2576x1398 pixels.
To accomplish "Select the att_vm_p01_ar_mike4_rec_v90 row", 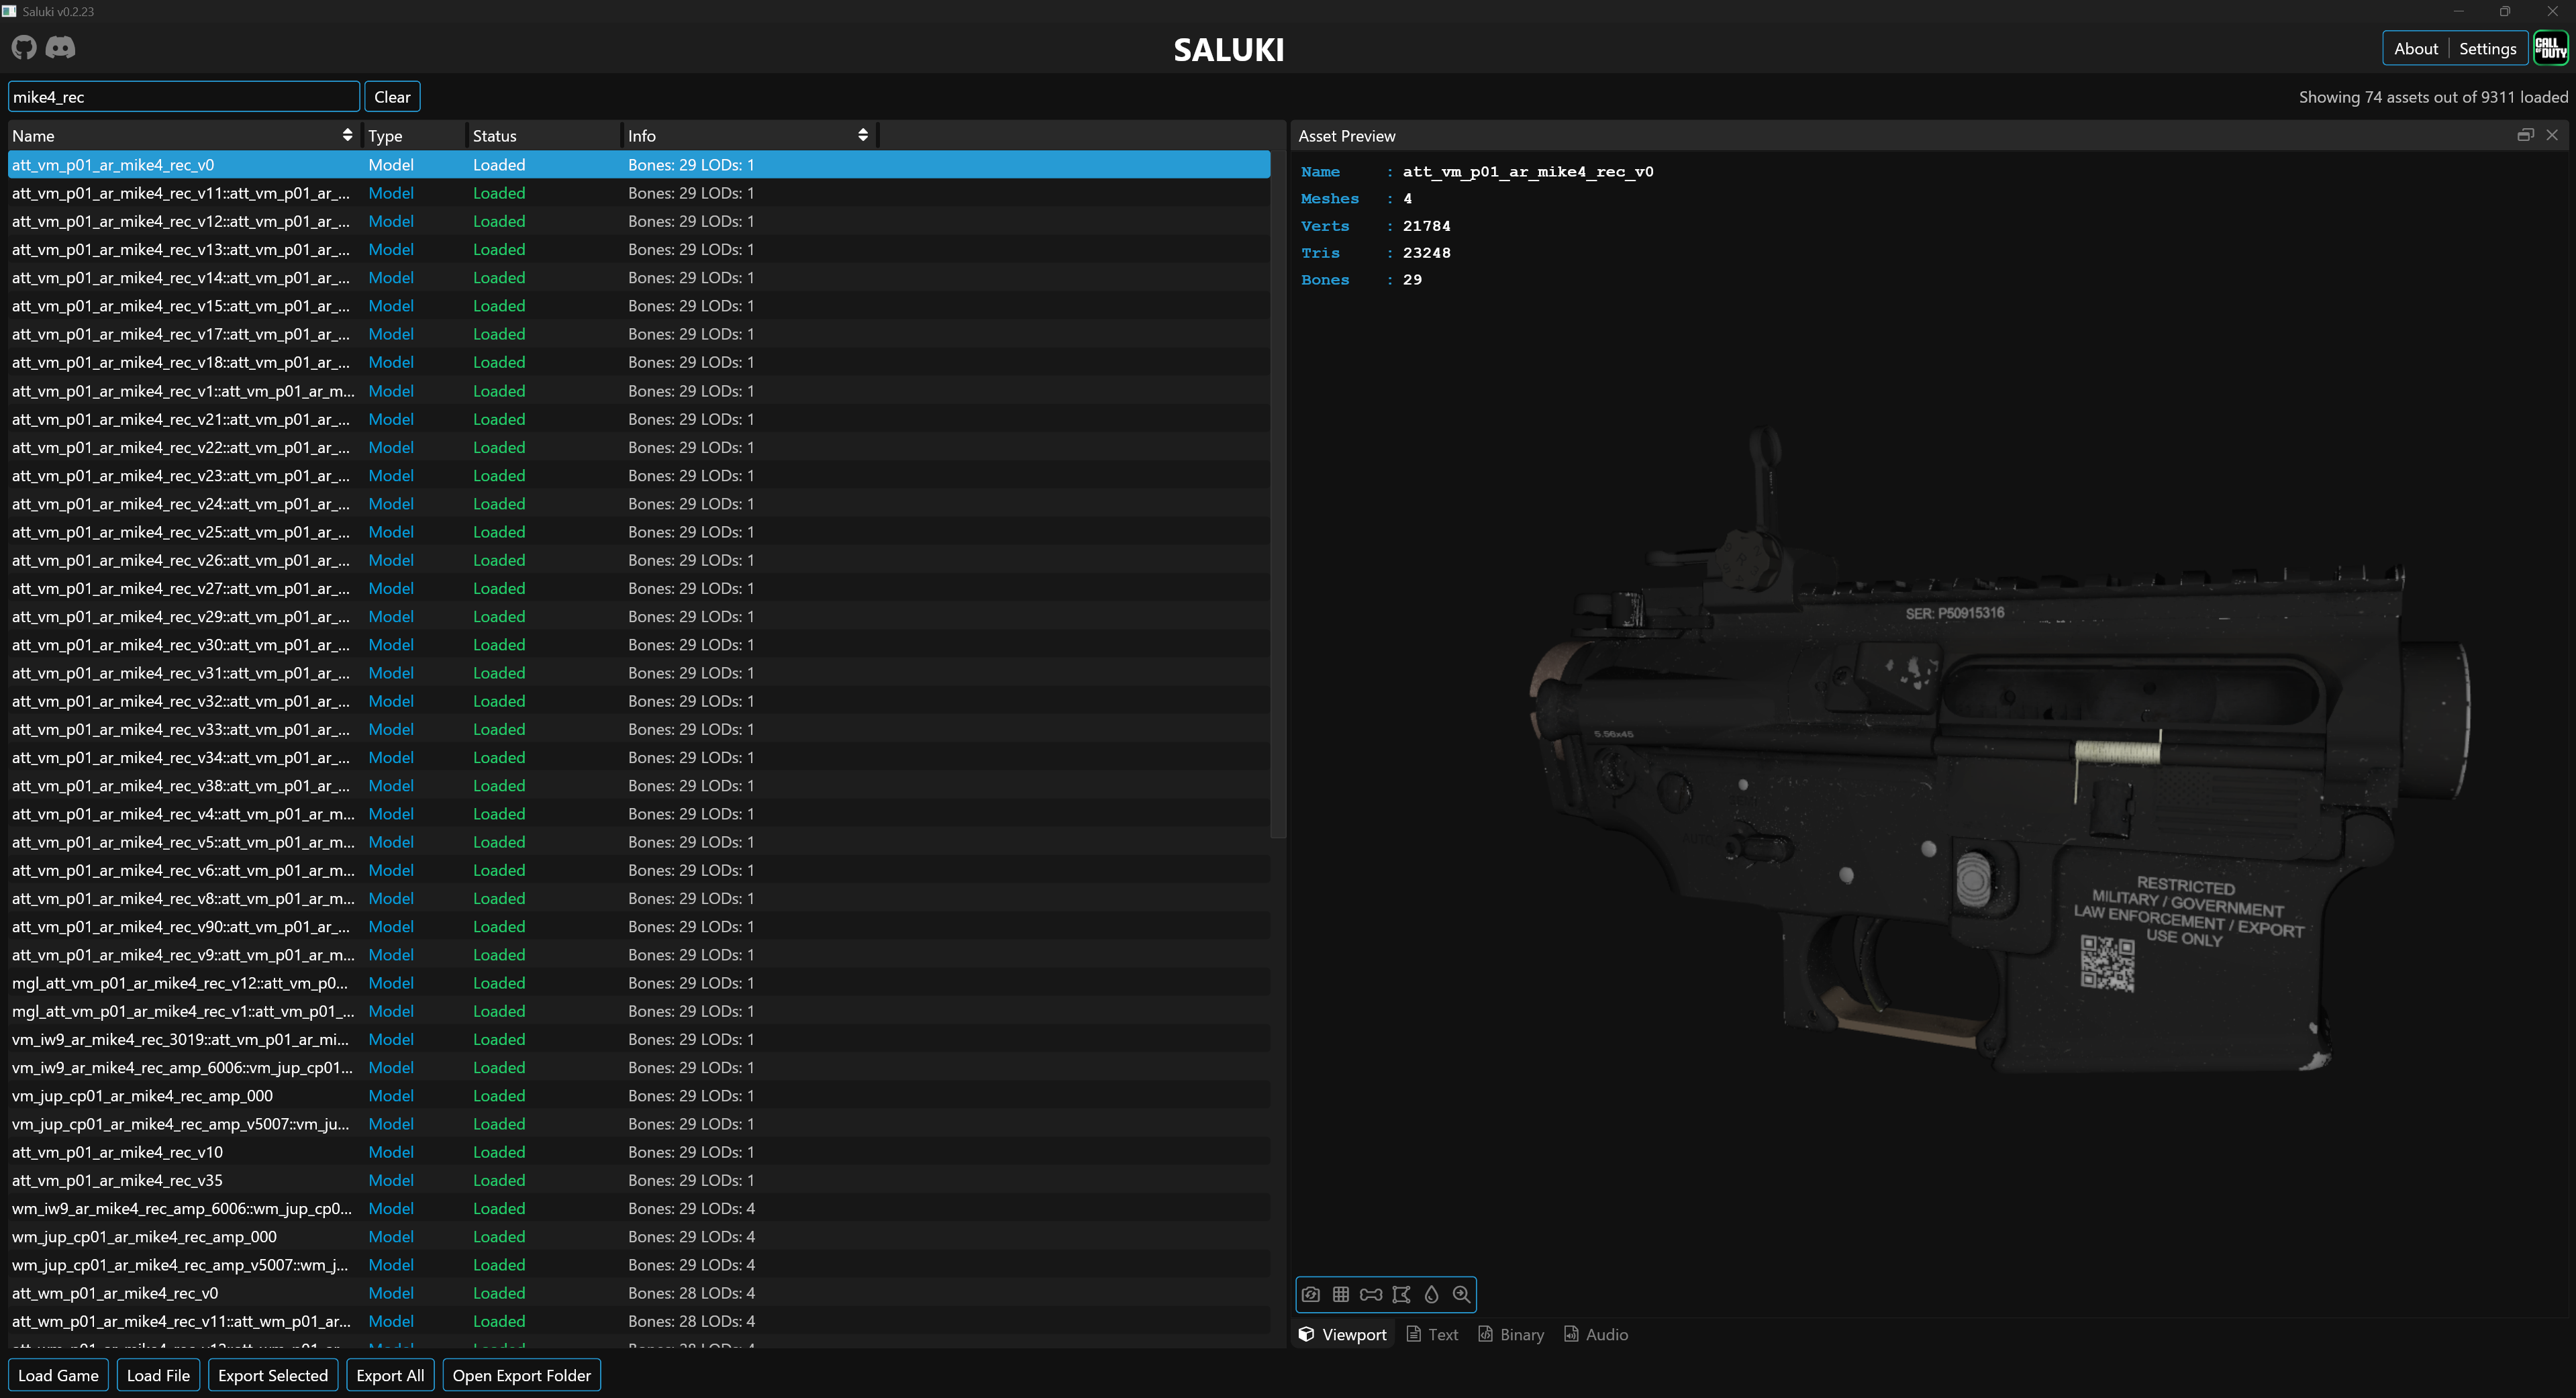I will (x=639, y=927).
